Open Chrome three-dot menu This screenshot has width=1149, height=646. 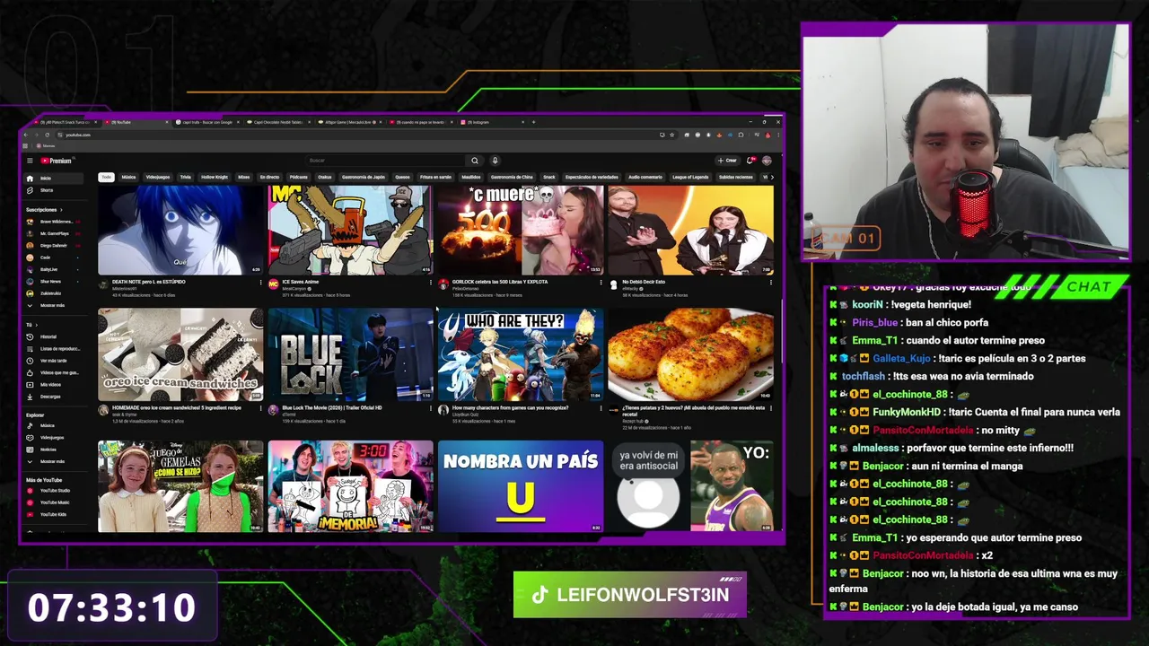(779, 135)
